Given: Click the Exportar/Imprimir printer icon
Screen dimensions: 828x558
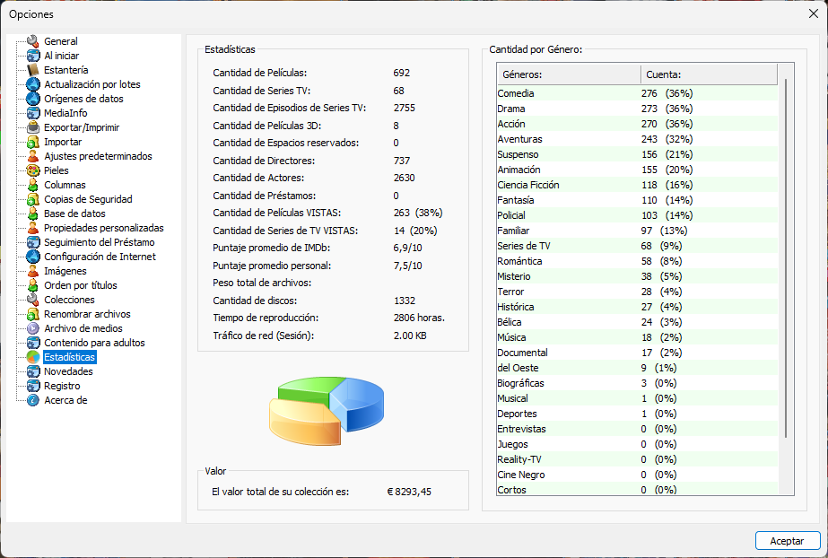Looking at the screenshot, I should [33, 127].
